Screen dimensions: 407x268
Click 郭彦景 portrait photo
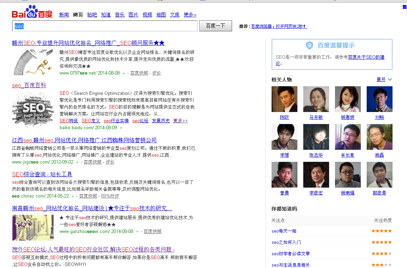click(x=379, y=175)
